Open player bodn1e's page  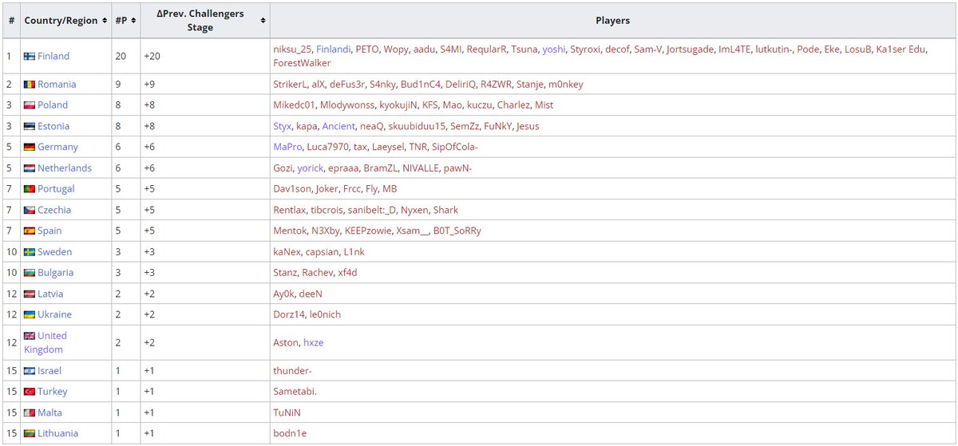(x=290, y=434)
